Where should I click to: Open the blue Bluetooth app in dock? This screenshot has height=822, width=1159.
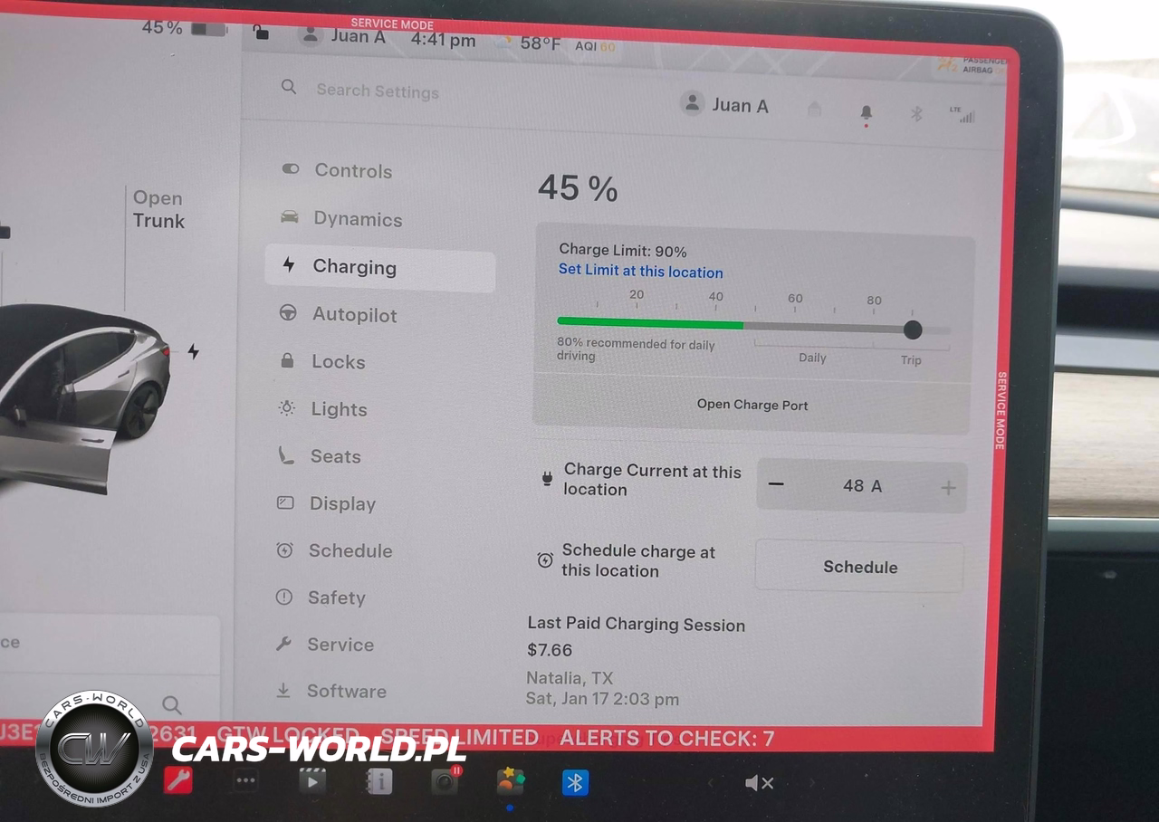tap(575, 781)
